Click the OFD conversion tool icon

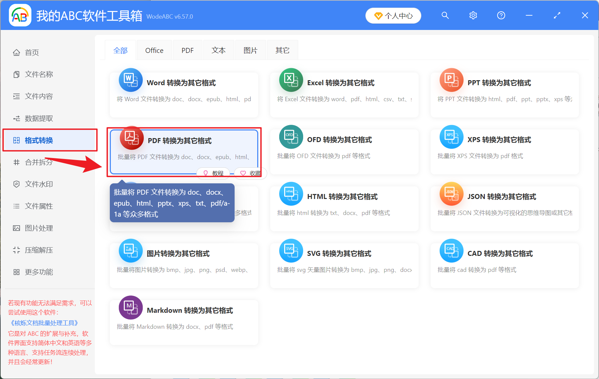[x=291, y=137]
